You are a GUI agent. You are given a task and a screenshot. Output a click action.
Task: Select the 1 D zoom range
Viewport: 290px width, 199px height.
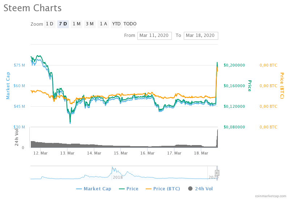[50, 24]
